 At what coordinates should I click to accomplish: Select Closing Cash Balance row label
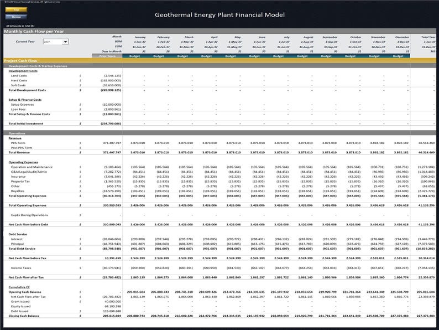(x=24, y=316)
